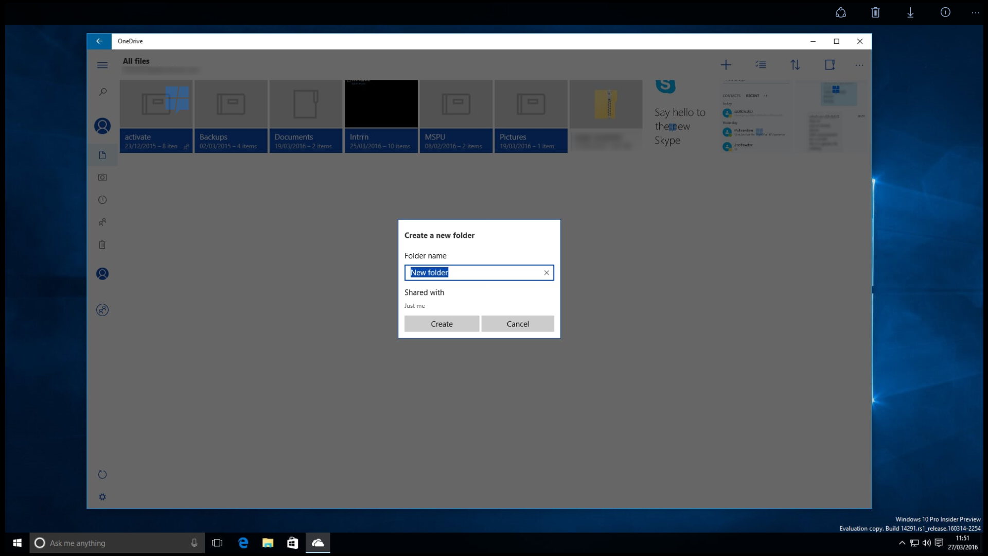This screenshot has width=988, height=556.
Task: Open the Documents folder tile
Action: coord(306,116)
